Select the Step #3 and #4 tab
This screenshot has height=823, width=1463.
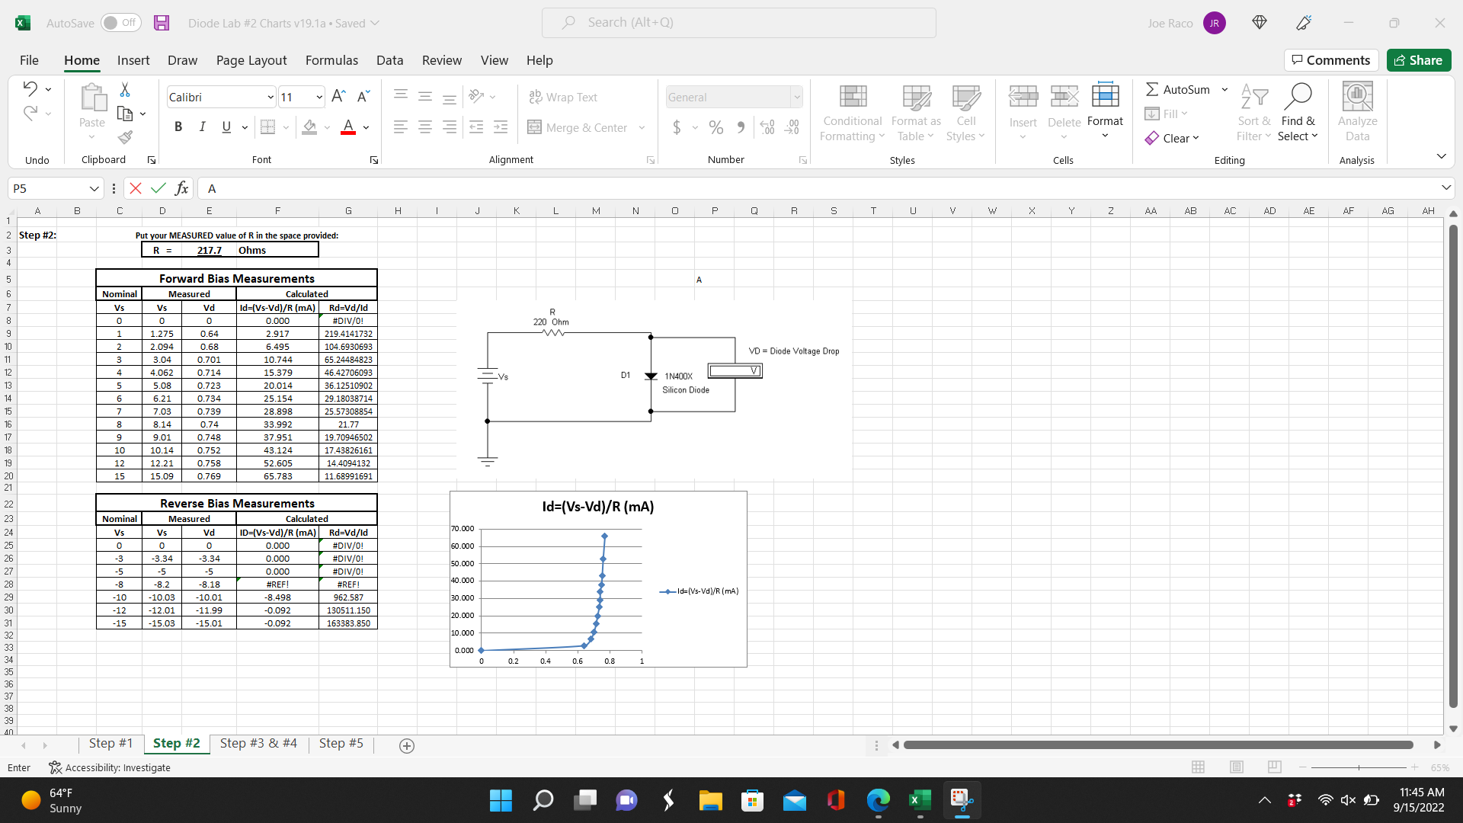tap(258, 744)
